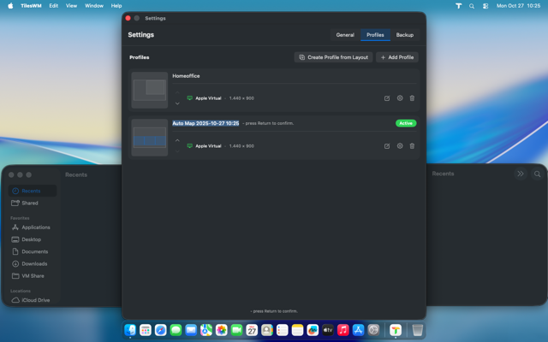
Task: Launch Music from the Dock
Action: point(343,330)
